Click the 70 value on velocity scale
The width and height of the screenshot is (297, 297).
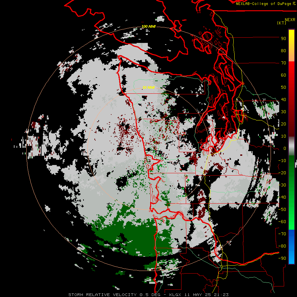pos(283,63)
